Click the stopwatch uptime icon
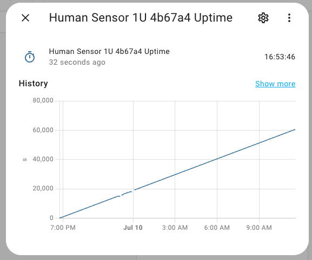The height and width of the screenshot is (260, 312). (30, 57)
